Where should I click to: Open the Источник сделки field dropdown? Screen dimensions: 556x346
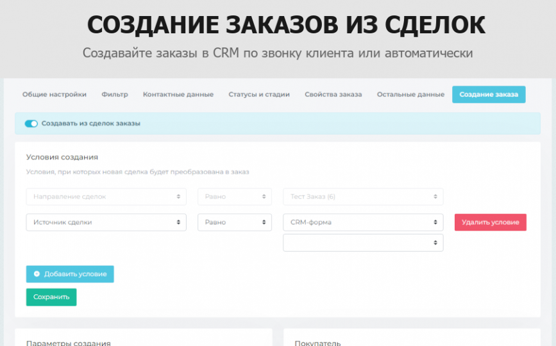click(x=106, y=222)
